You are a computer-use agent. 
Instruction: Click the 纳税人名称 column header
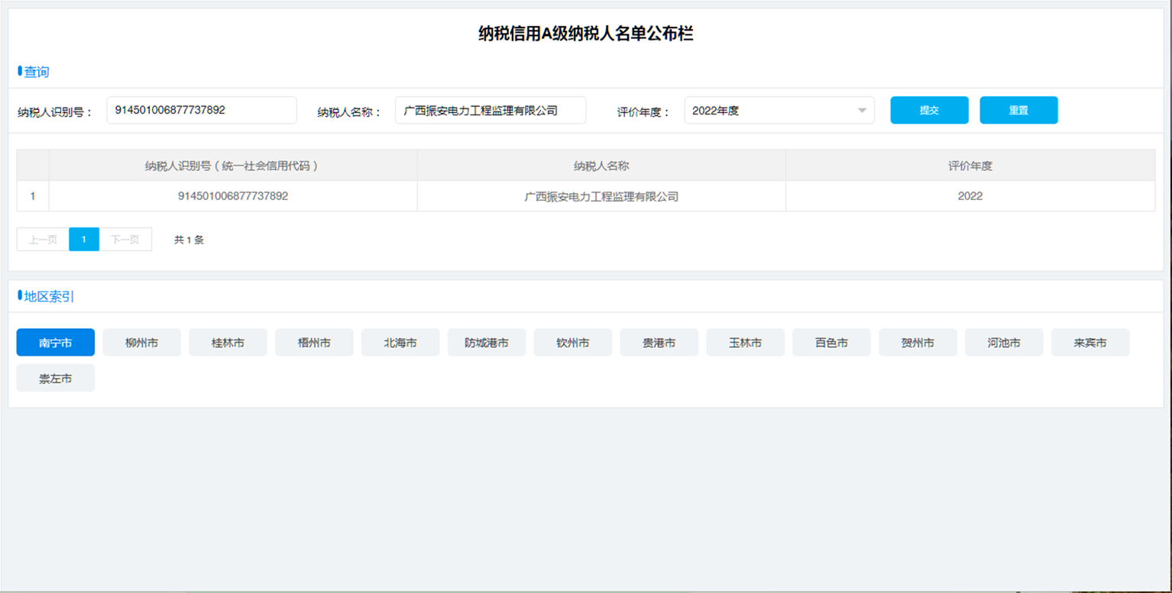601,166
